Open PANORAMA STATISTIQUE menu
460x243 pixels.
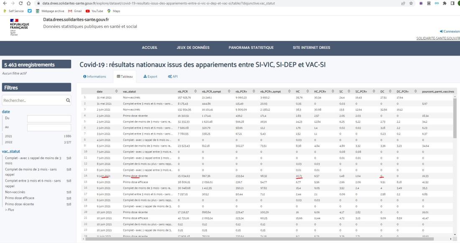coord(251,48)
